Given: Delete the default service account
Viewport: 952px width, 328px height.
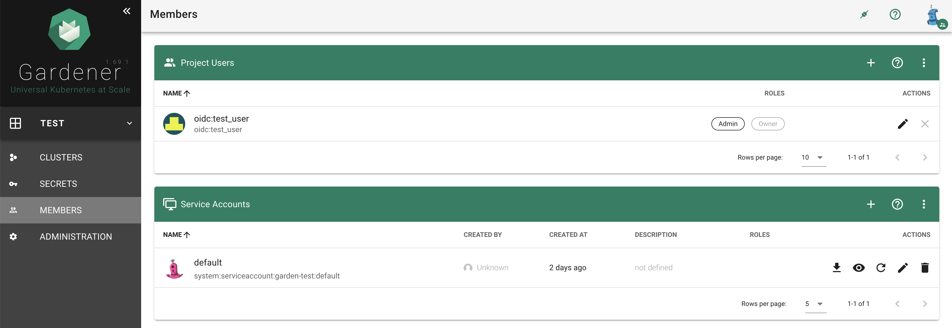Looking at the screenshot, I should tap(925, 268).
